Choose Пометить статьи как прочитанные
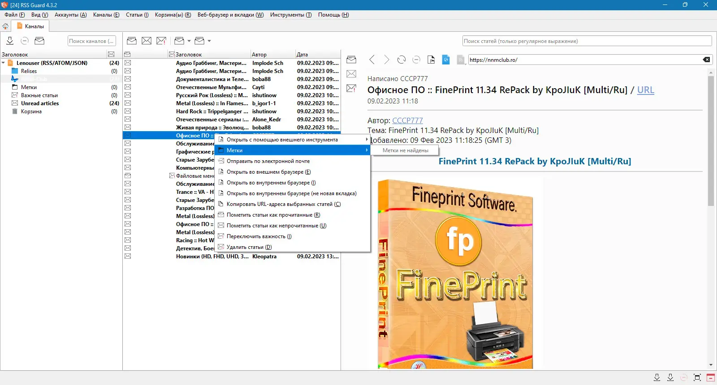The image size is (717, 385). click(x=293, y=215)
